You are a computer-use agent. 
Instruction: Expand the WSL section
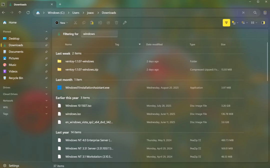(46, 107)
